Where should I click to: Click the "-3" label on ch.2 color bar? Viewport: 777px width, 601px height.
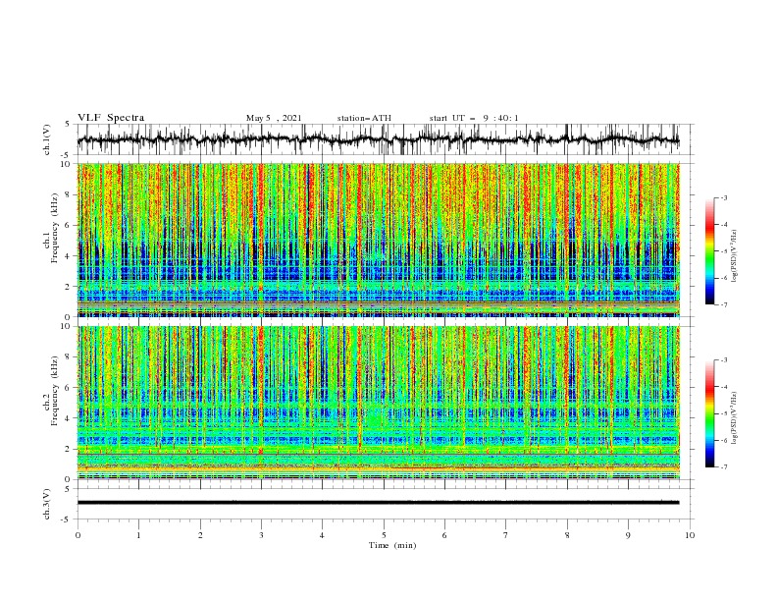[x=723, y=360]
